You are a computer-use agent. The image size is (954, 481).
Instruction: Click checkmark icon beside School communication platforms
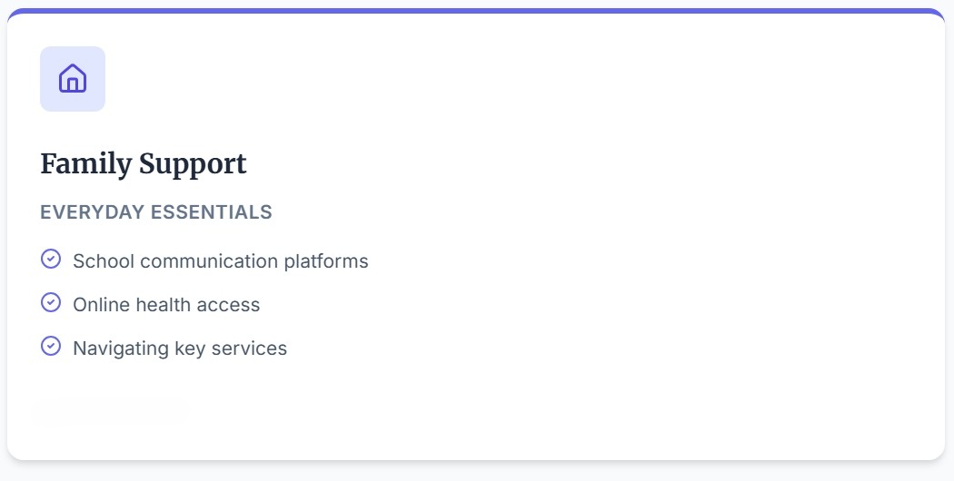(51, 260)
